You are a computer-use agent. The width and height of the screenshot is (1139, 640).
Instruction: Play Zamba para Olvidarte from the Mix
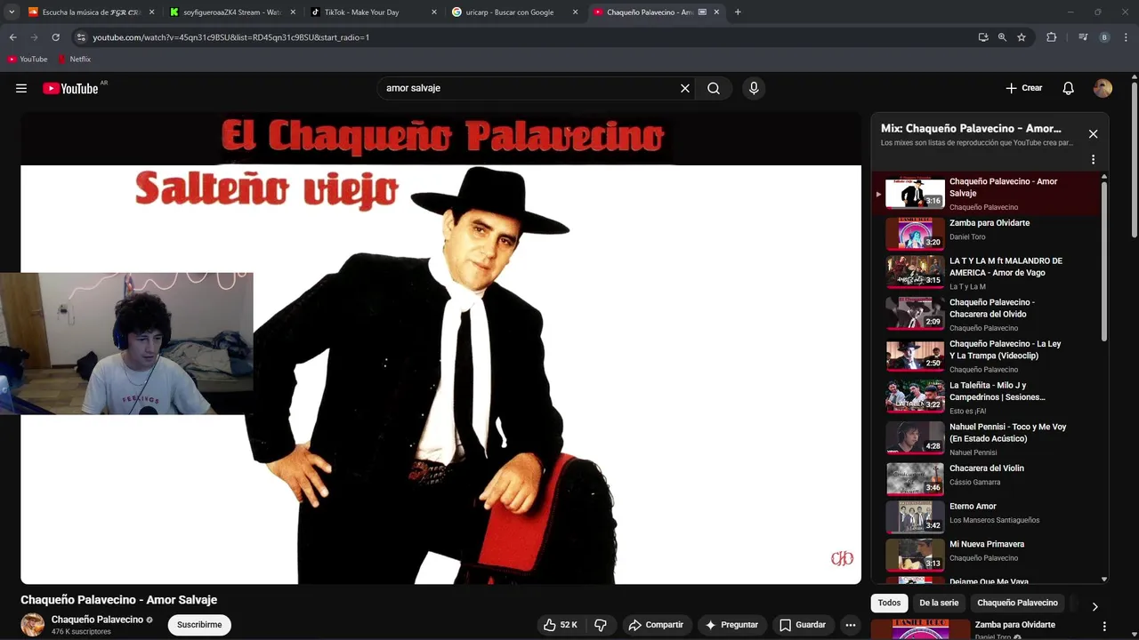988,233
